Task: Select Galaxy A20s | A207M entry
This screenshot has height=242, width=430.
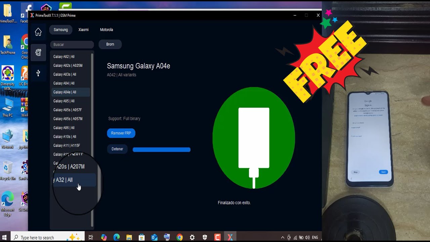Action: [x=71, y=167]
